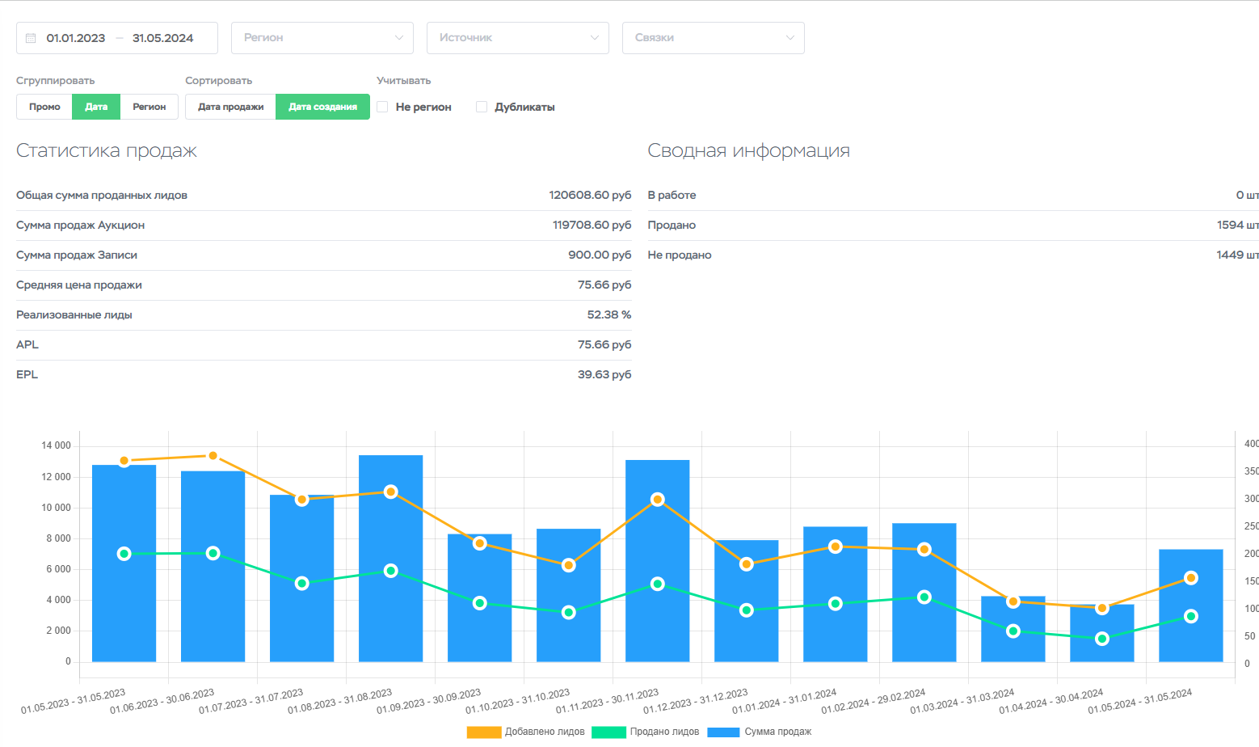Click the 52.38 % value
Screen dimensions: 1259x747
pyautogui.click(x=609, y=314)
